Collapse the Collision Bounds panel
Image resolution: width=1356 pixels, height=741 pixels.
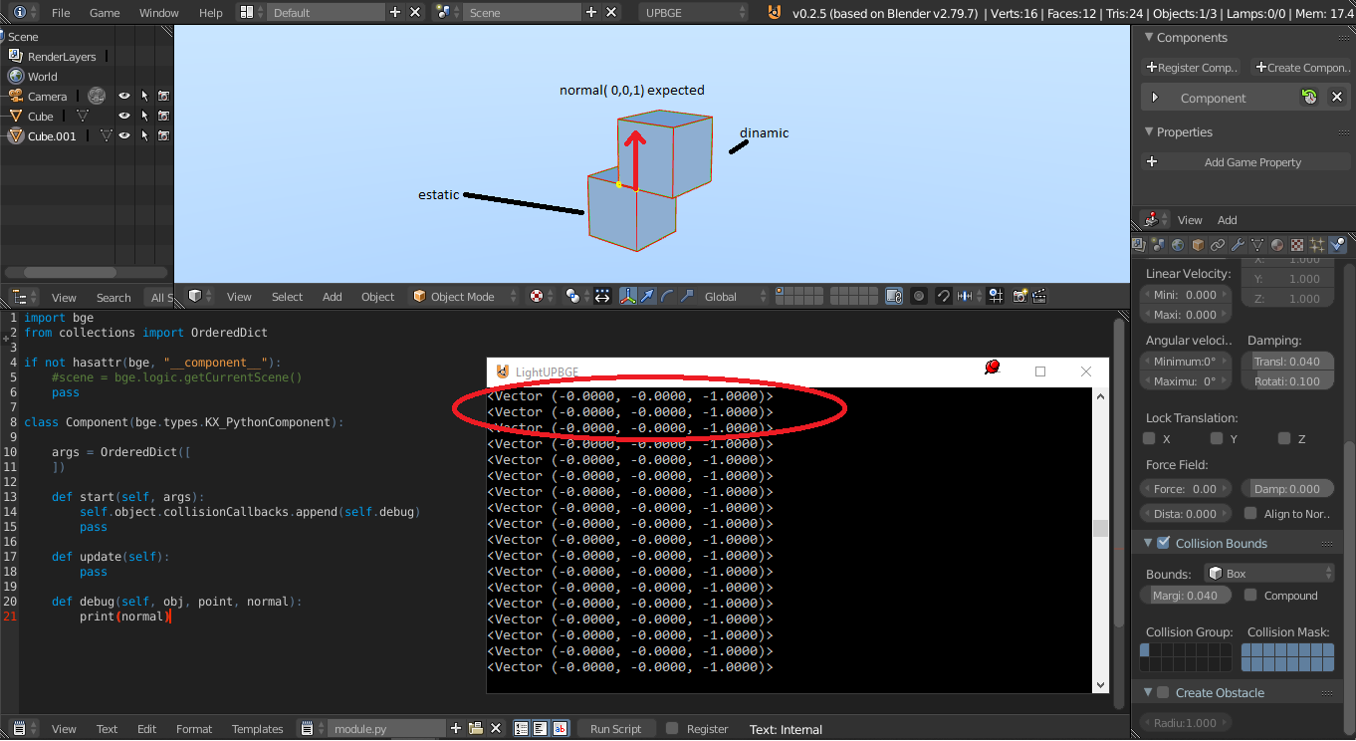[x=1147, y=543]
